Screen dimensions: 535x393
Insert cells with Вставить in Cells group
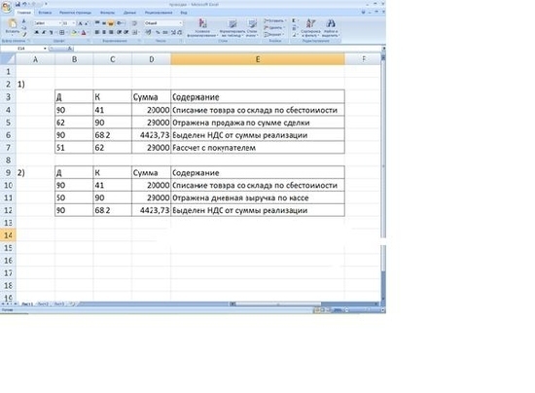click(x=274, y=20)
